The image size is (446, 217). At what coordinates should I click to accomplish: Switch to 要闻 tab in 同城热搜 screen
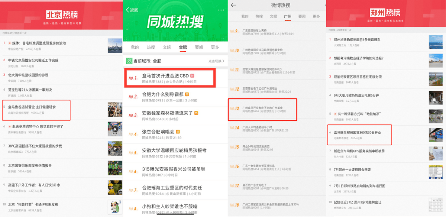[x=199, y=47]
